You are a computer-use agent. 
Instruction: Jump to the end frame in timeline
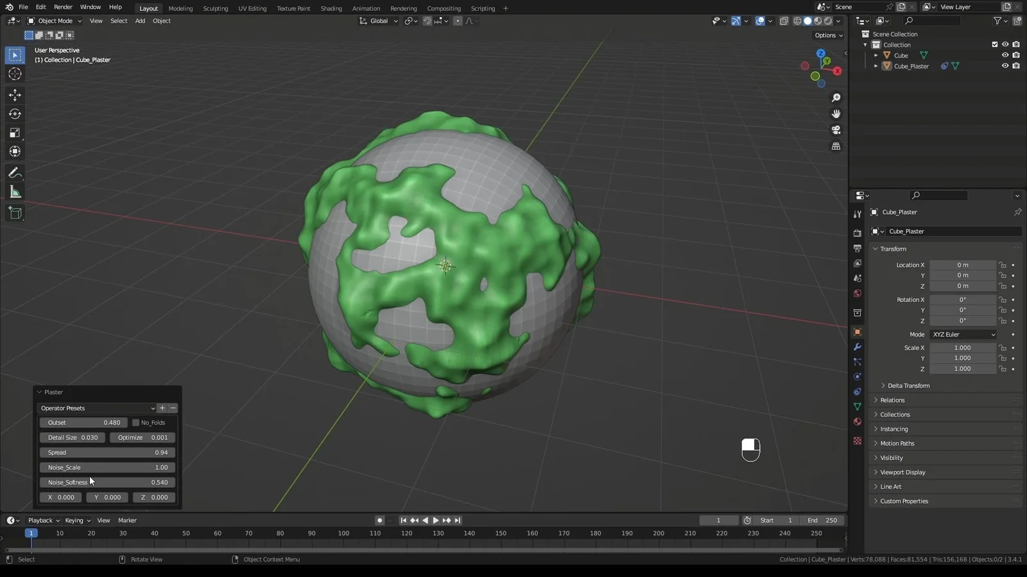[x=458, y=520]
